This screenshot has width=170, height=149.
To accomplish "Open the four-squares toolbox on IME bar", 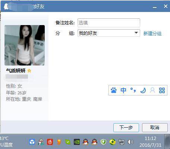I will (162, 90).
